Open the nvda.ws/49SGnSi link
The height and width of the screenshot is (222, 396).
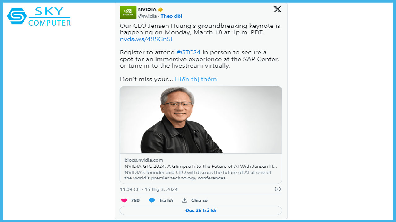[146, 39]
